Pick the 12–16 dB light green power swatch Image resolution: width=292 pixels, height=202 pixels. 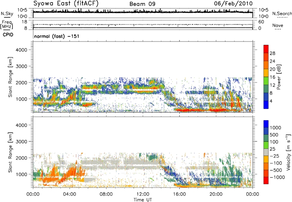(x=266, y=81)
